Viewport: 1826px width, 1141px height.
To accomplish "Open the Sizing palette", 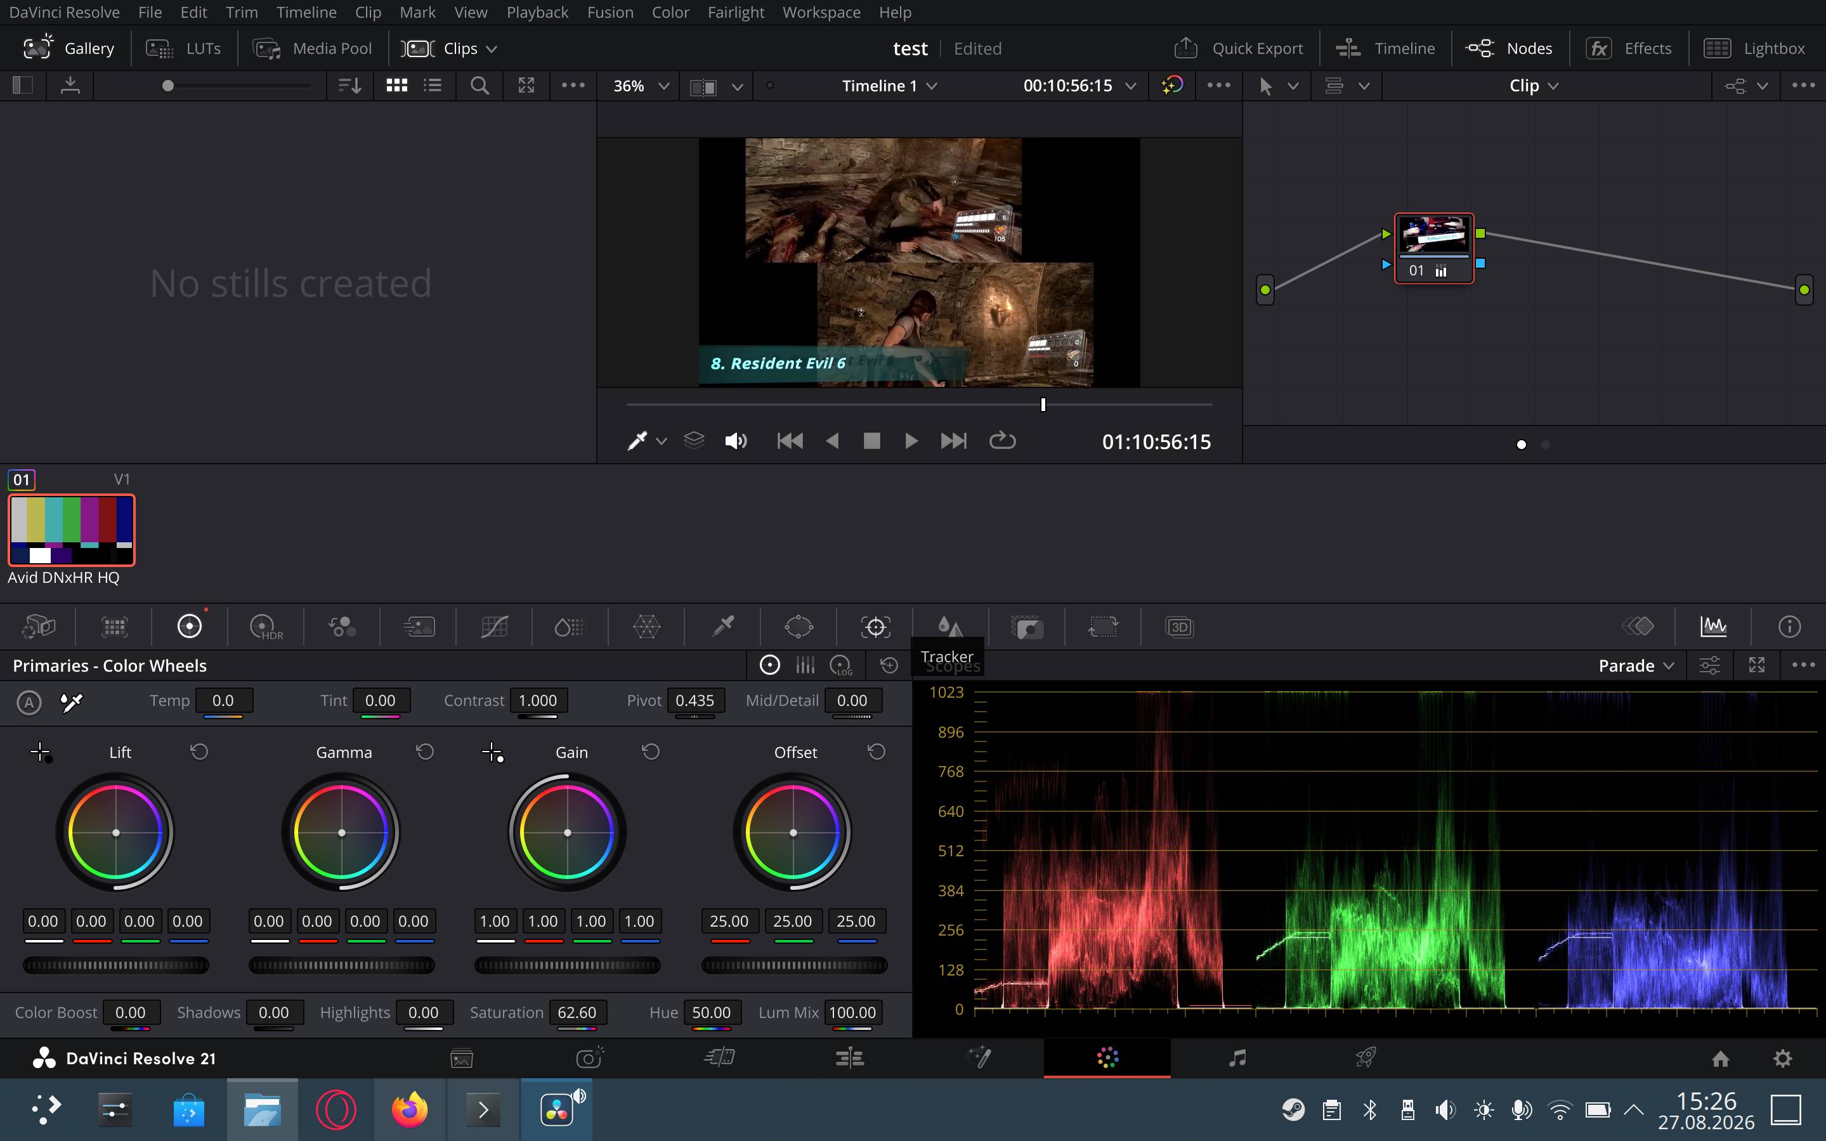I will click(x=1102, y=627).
